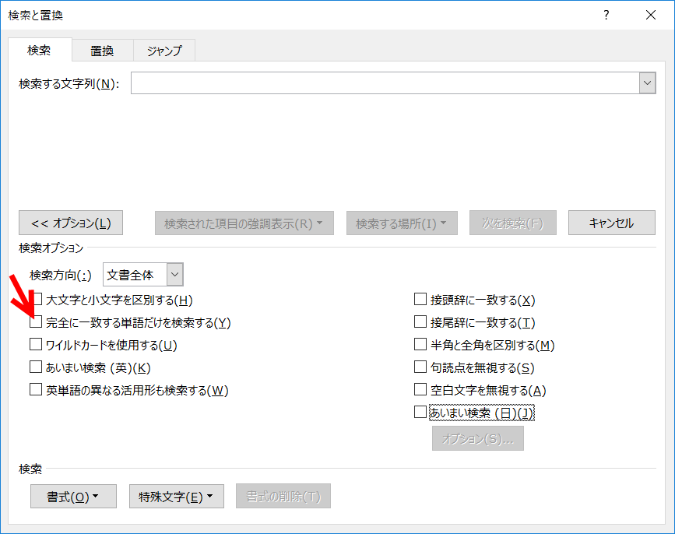Screen dimensions: 675x534
Task: Click the help question mark icon
Action: pos(606,15)
